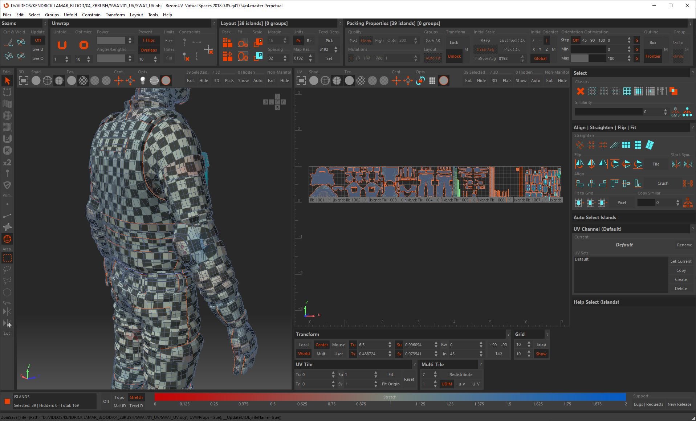Click the symmetry mirror icon in Sym section
The image size is (696, 421).
pos(7,311)
